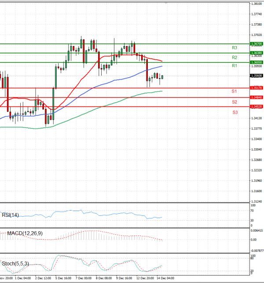Screen dimensions: 264x283
Task: Click the RSI(14) indicator label
Action: pyautogui.click(x=10, y=215)
